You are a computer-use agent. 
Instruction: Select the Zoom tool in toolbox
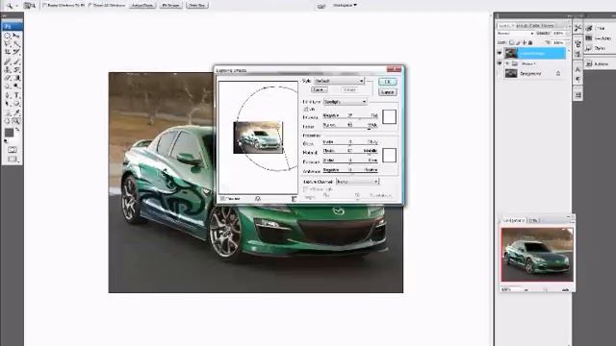(16, 121)
